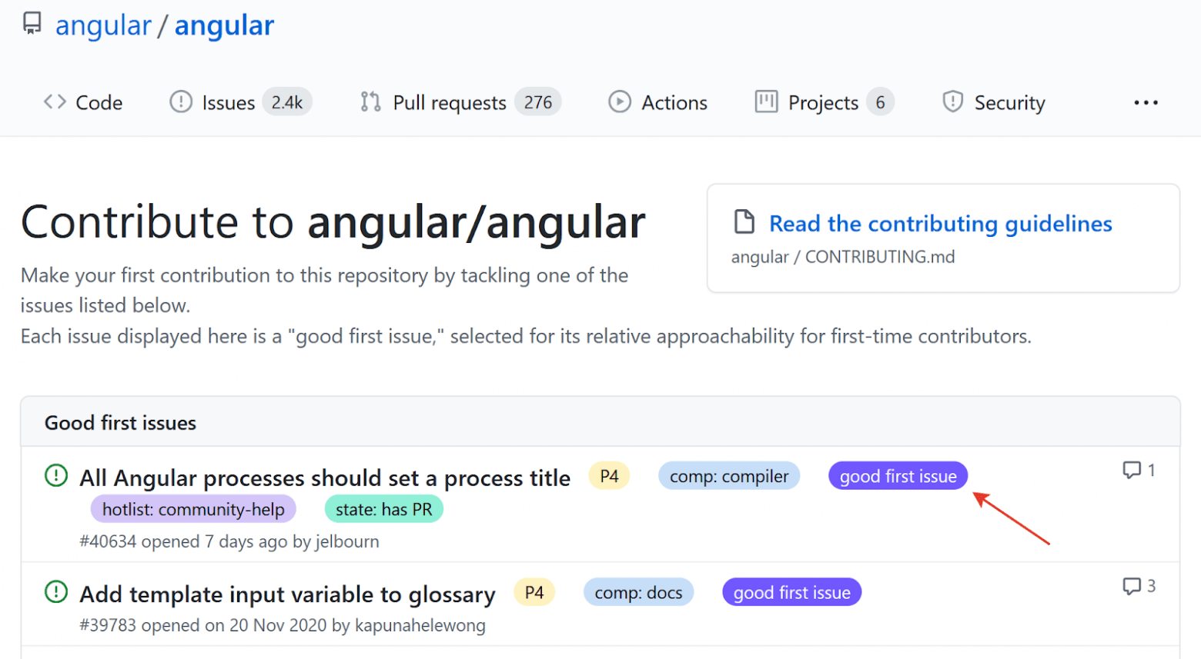Open the Code tab
This screenshot has width=1201, height=659.
83,102
